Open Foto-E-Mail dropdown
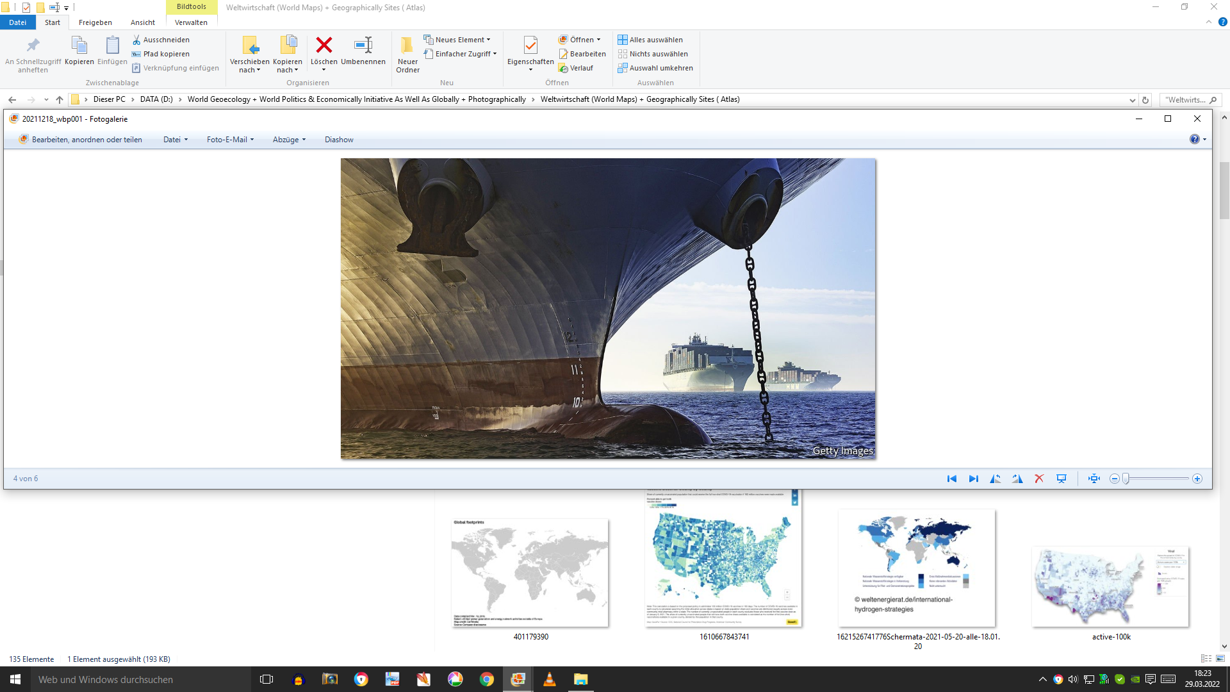The width and height of the screenshot is (1230, 692). pos(231,140)
